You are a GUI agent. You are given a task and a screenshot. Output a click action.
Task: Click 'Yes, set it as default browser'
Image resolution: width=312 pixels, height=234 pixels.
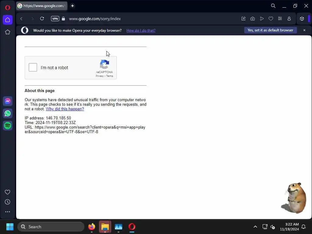tap(271, 30)
